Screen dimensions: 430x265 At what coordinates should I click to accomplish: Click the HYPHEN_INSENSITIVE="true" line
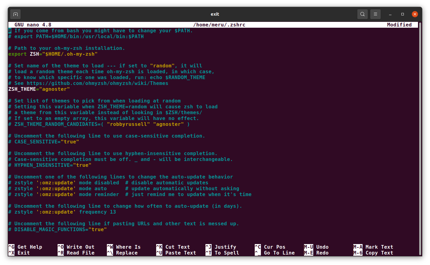click(53, 165)
